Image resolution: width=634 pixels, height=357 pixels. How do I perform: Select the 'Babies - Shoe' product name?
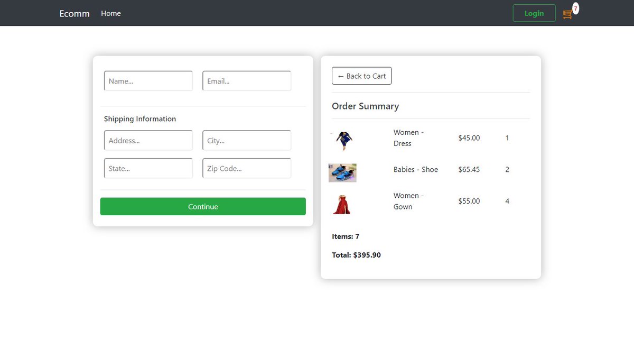click(416, 170)
